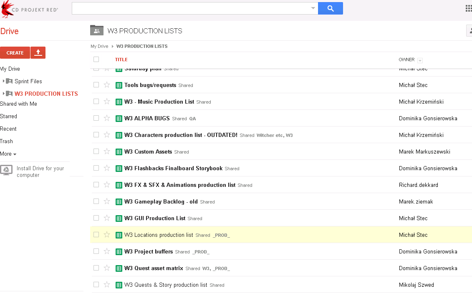Click the Install Drive computer icon

[6, 169]
